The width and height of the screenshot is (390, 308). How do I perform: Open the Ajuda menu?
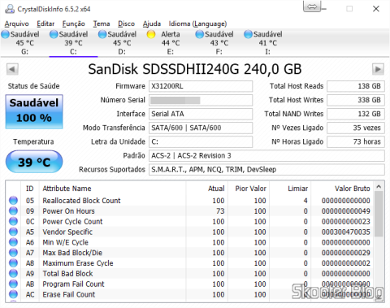click(x=152, y=24)
